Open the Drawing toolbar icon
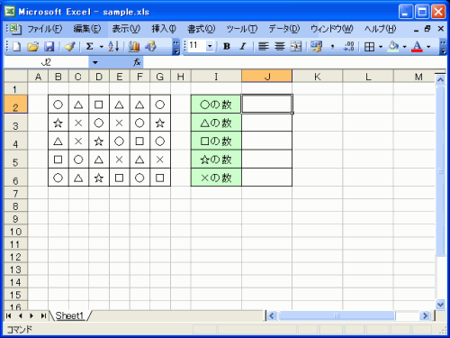This screenshot has width=450, height=338. click(150, 47)
